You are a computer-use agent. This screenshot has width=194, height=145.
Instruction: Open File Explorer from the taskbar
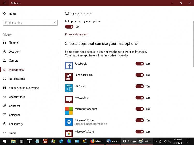point(13,141)
